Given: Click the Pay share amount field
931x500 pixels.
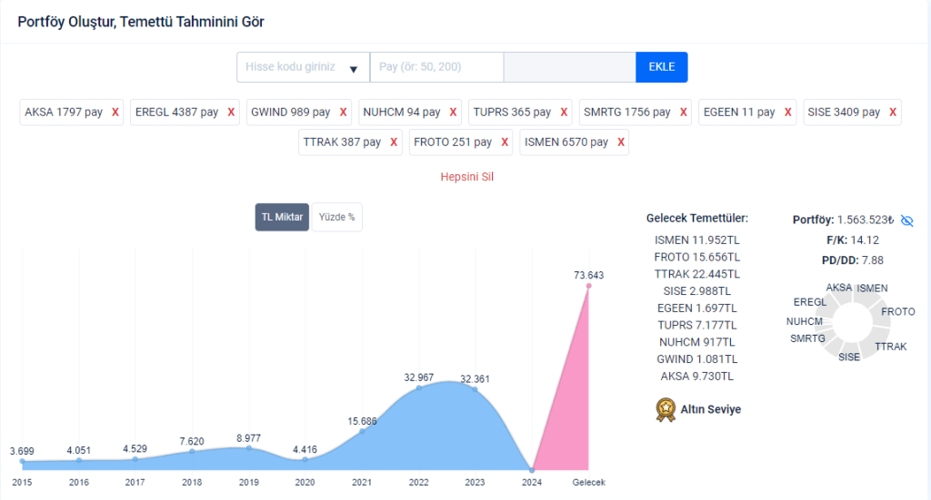Looking at the screenshot, I should pos(436,68).
